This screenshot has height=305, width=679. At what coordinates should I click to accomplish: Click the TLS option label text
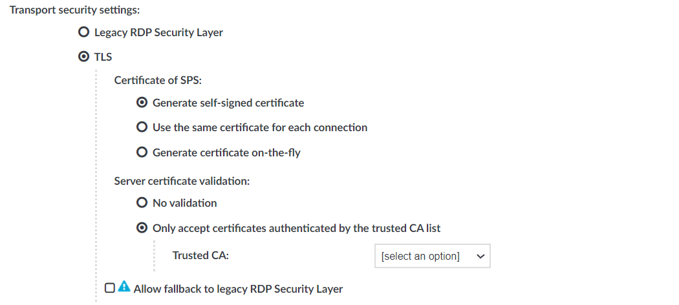(x=103, y=57)
